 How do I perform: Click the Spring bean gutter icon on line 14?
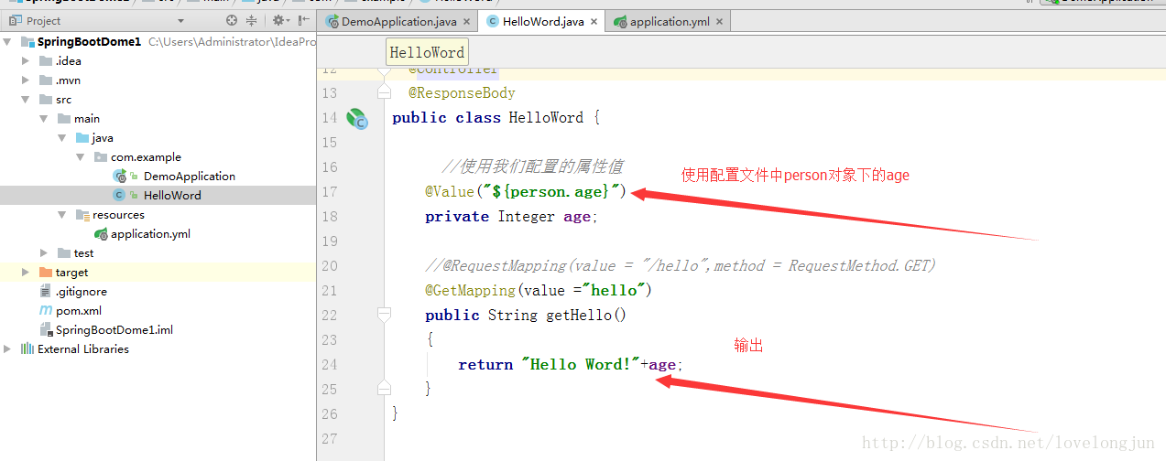(x=356, y=118)
